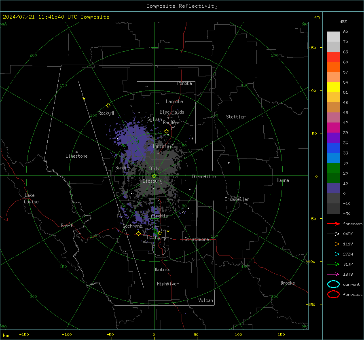Click the Banff label
Image resolution: width=364 pixels, height=340 pixels.
67,225
